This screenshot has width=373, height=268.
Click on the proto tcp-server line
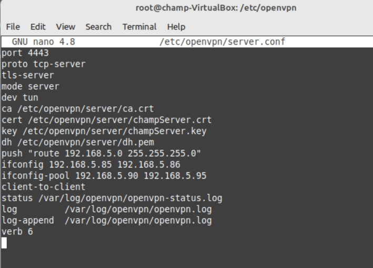(x=43, y=64)
